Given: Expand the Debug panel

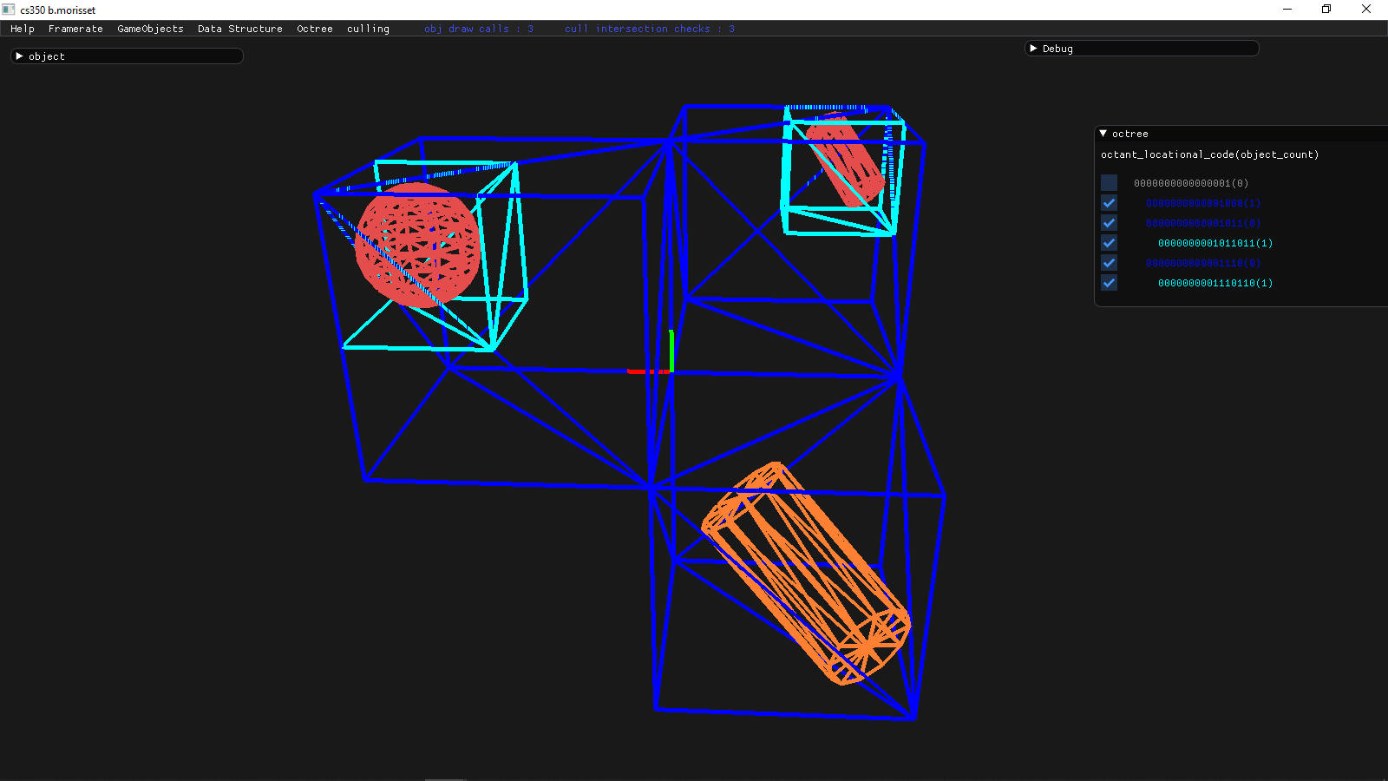Looking at the screenshot, I should [1033, 49].
